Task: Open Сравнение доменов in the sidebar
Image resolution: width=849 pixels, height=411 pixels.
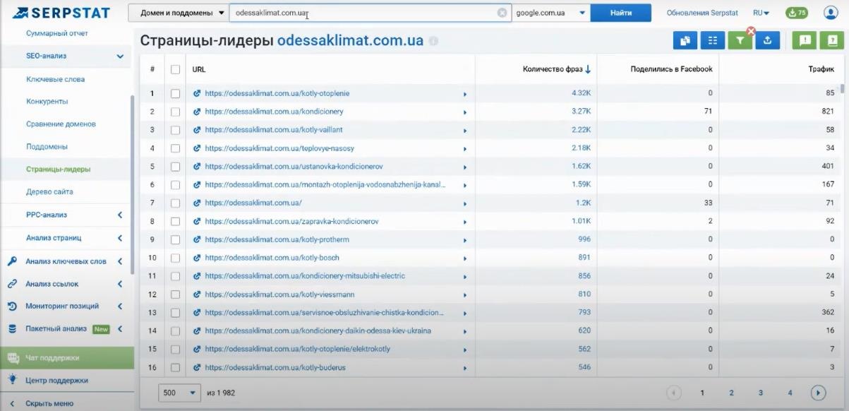Action: coord(61,124)
